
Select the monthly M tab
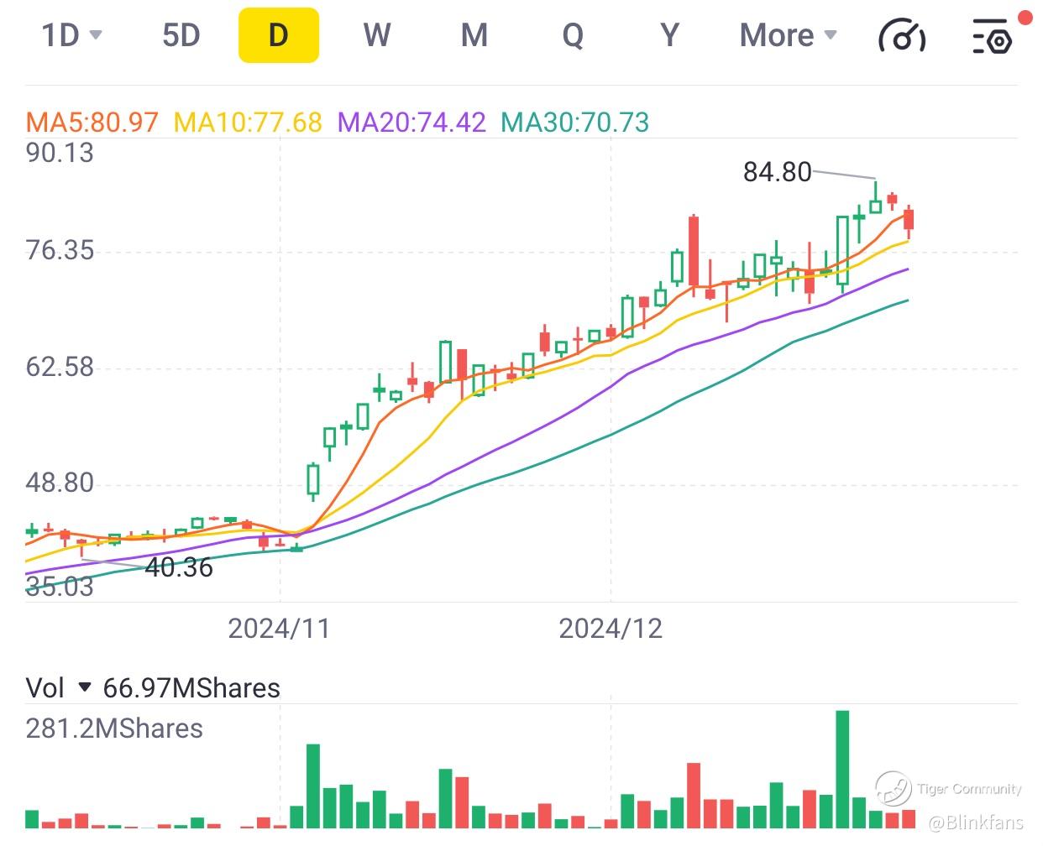474,35
